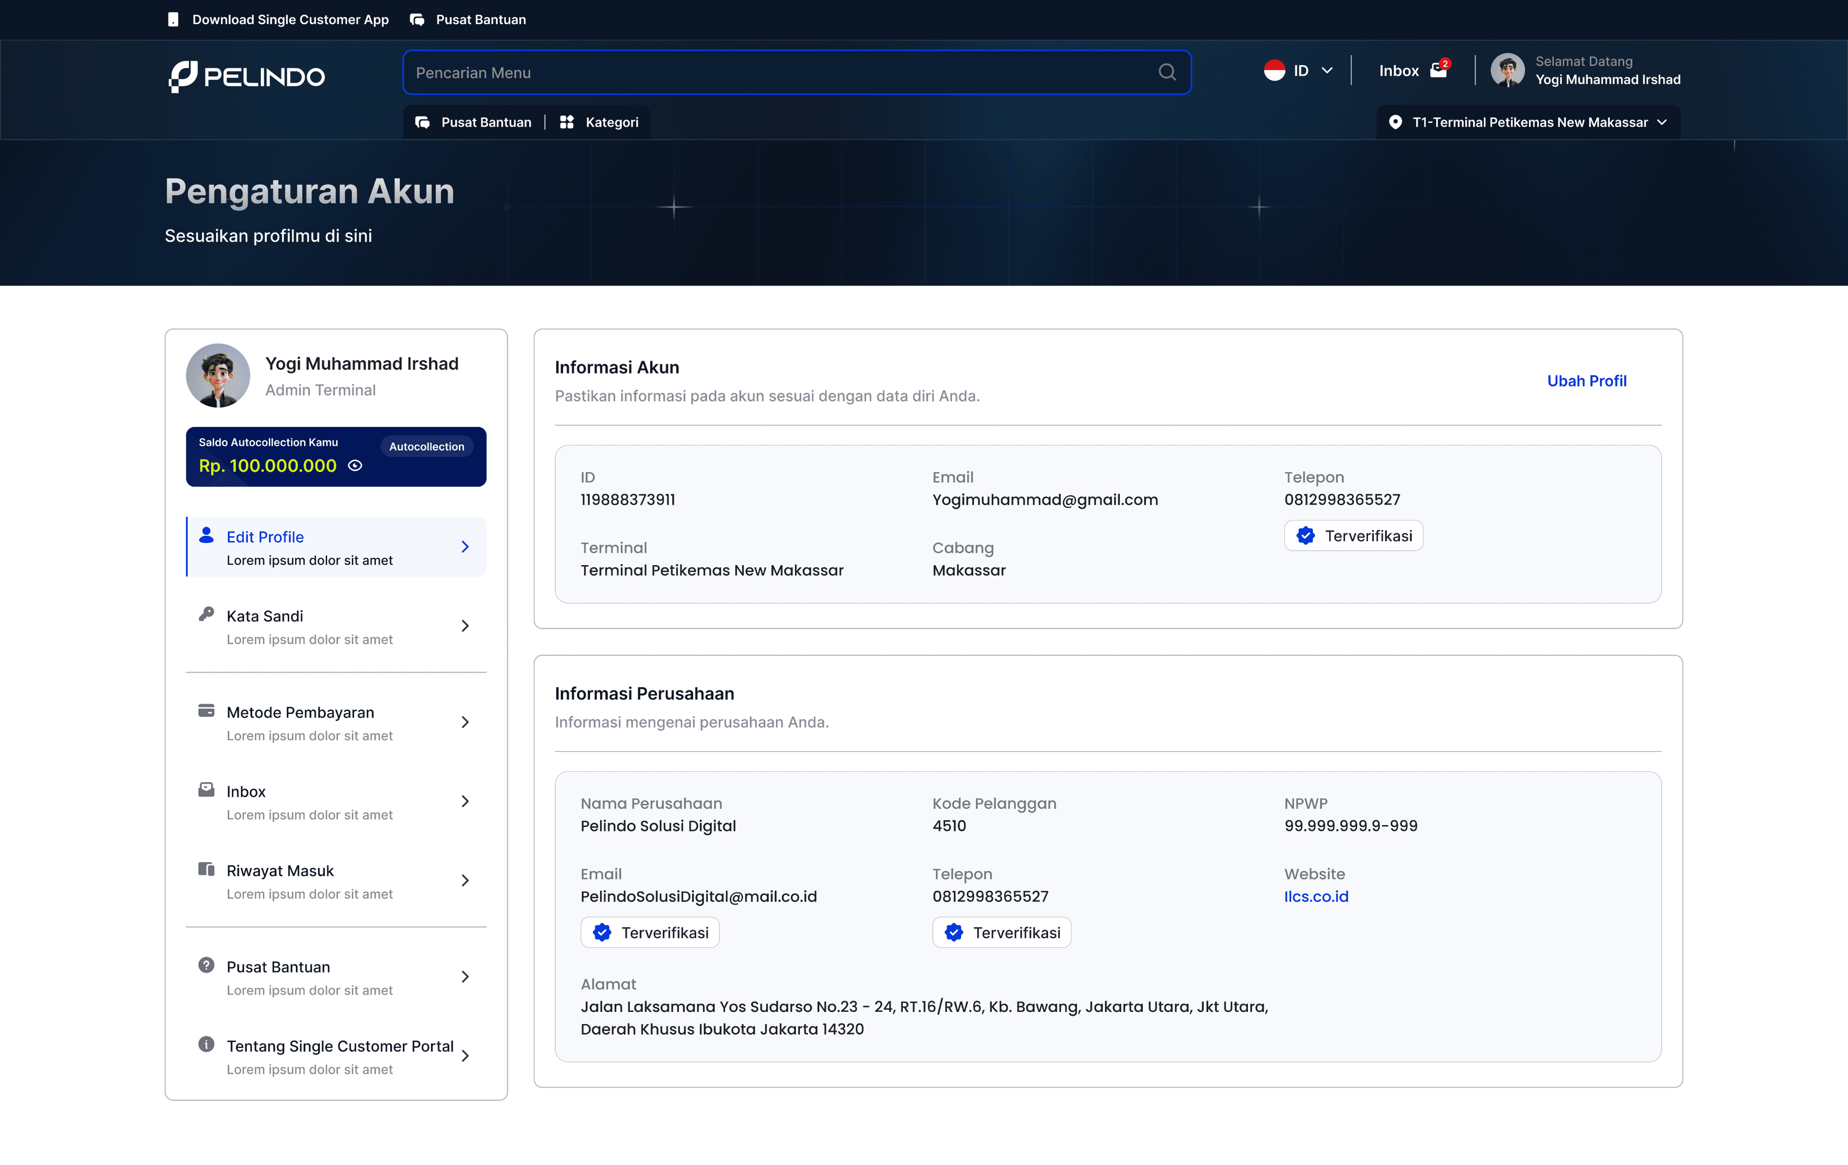This screenshot has height=1165, width=1848.
Task: Click the search magnifier icon
Action: [x=1167, y=72]
